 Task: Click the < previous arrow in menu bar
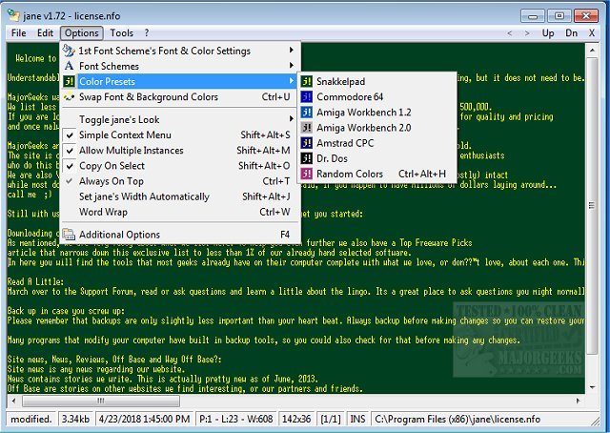point(509,33)
